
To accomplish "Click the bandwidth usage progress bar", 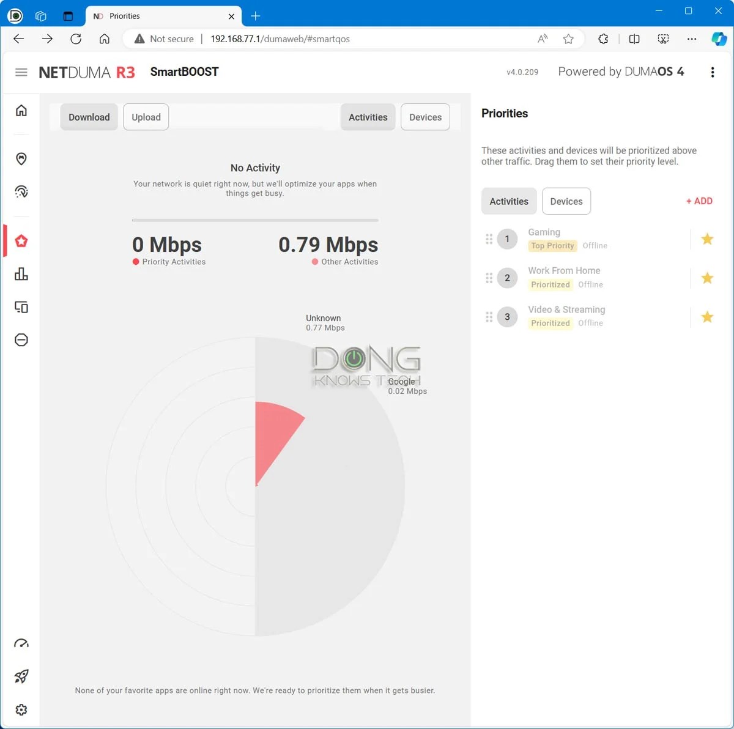I will tap(255, 220).
